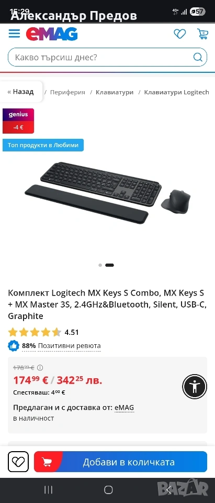The width and height of the screenshot is (215, 503).
Task: Open the hamburger menu
Action: (x=14, y=34)
